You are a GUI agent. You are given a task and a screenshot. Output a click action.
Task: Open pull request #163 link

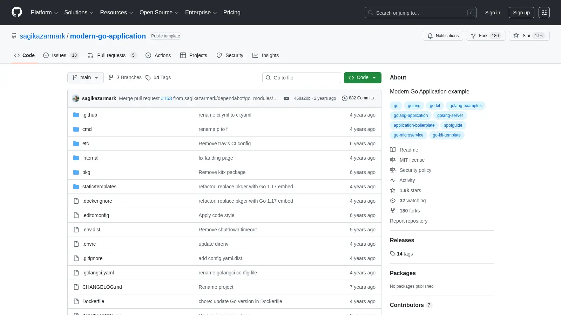tap(166, 98)
